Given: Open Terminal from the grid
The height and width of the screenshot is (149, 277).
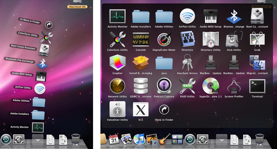Looking at the screenshot, I should [x=257, y=86].
